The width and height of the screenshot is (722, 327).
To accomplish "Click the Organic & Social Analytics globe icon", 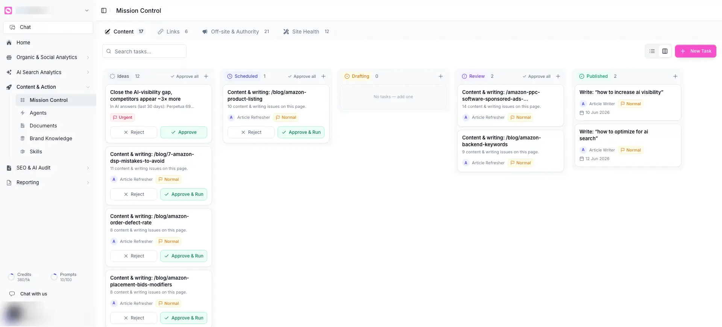I will pos(9,58).
